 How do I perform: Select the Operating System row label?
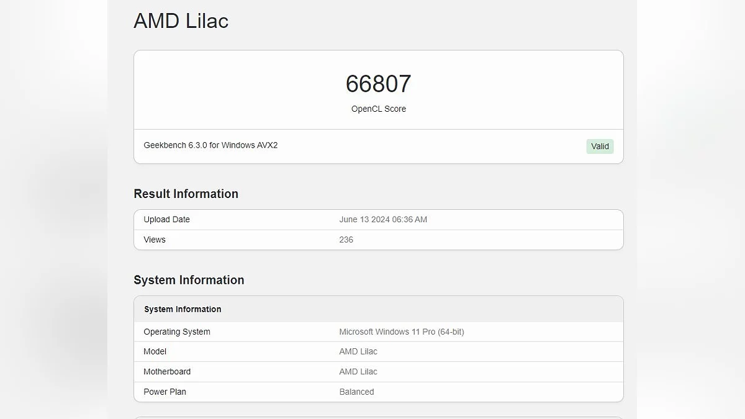coord(177,331)
